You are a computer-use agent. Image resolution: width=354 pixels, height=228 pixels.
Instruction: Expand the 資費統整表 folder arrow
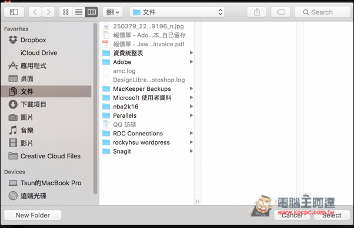coord(191,53)
